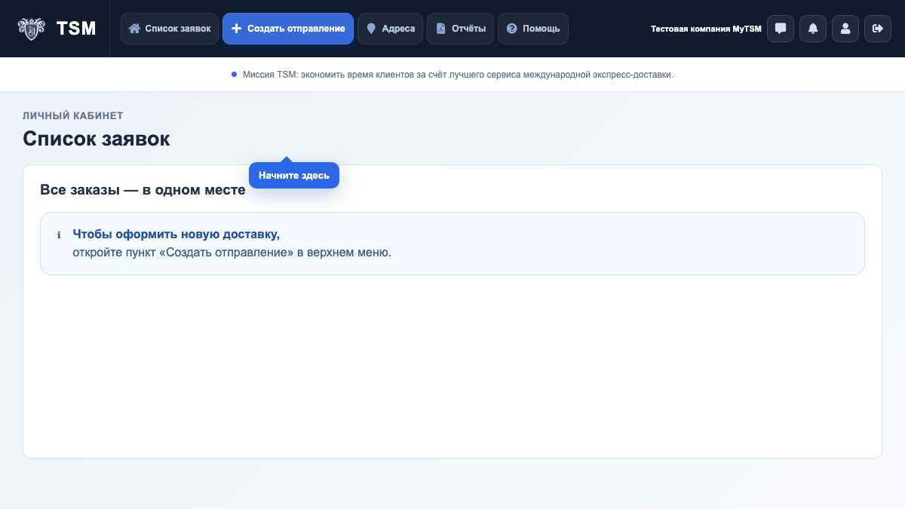
Task: Open the user profile icon
Action: 845,29
